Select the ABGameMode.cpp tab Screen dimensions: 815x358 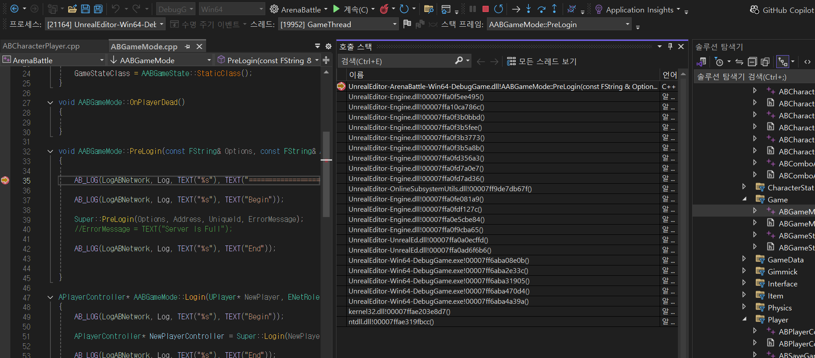click(144, 46)
